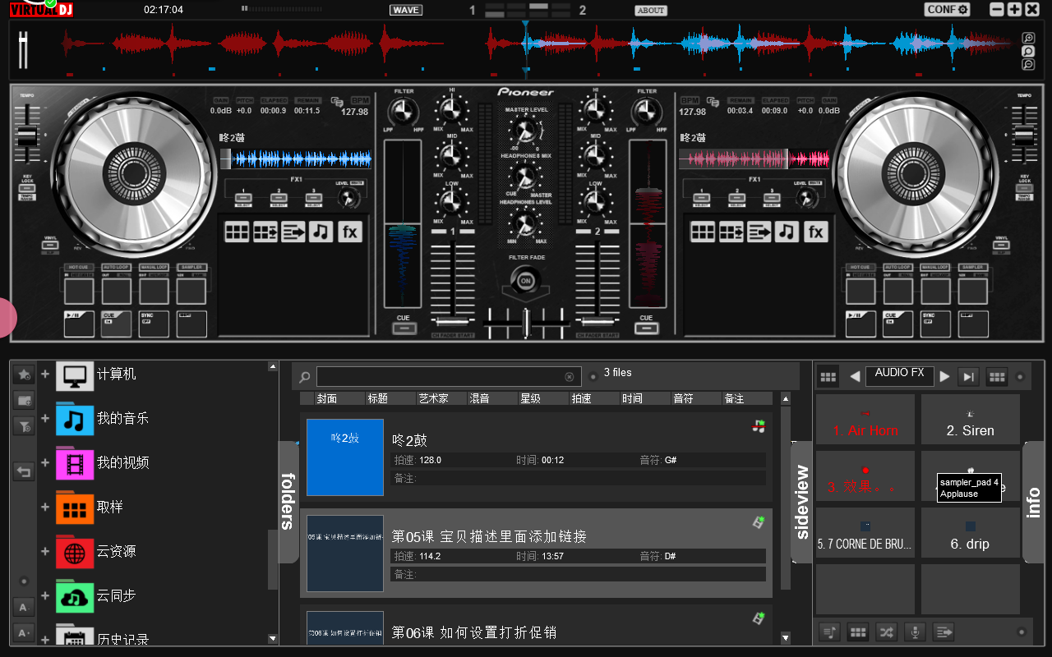This screenshot has height=657, width=1052.
Task: Expand the 我的音乐 folder tree node
Action: [45, 418]
